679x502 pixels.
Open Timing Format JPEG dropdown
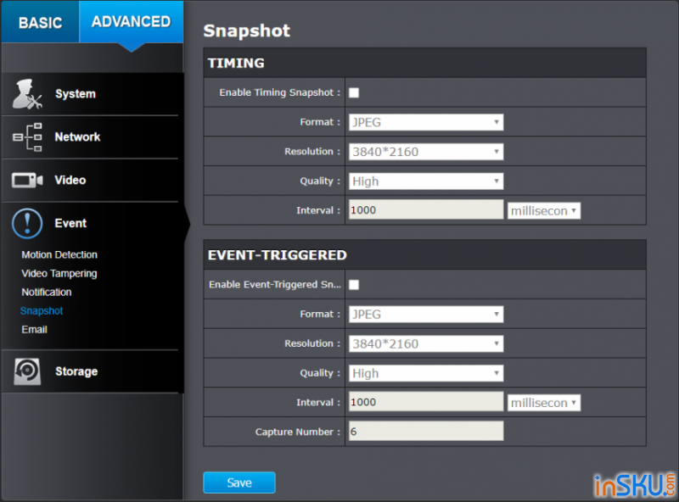point(426,122)
